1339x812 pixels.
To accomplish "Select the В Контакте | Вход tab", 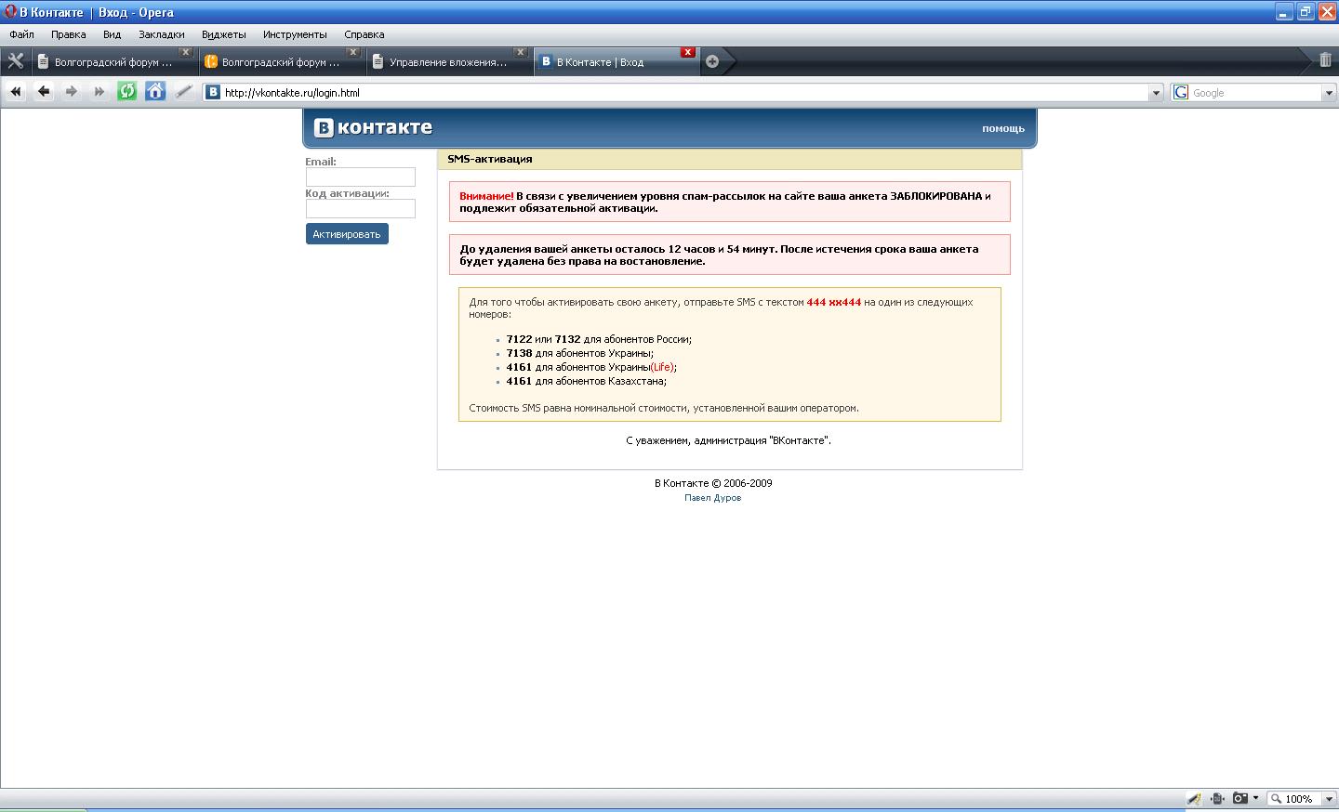I will [x=616, y=62].
